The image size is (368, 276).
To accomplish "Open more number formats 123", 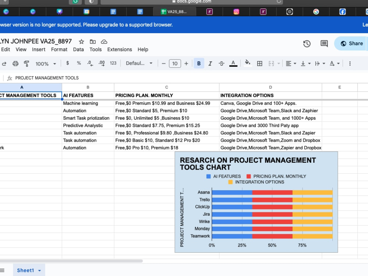I will coord(113,63).
